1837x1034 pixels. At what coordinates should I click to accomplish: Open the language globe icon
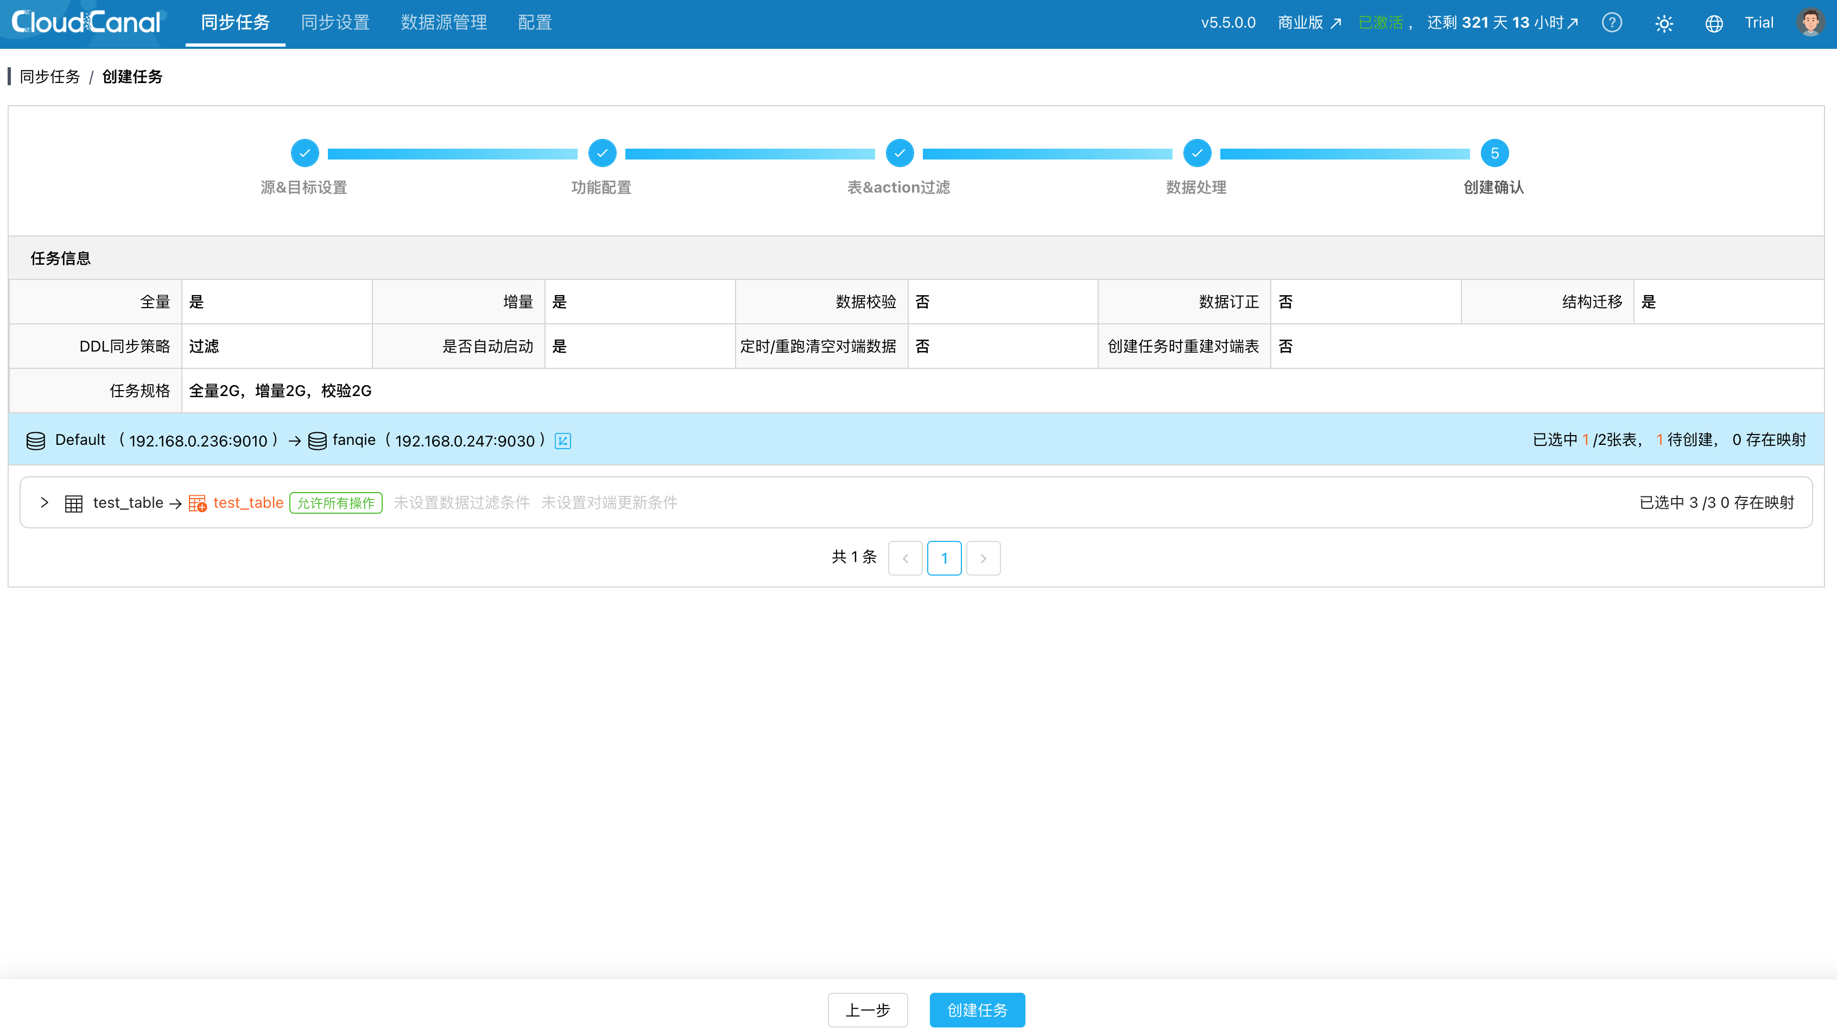click(1714, 23)
